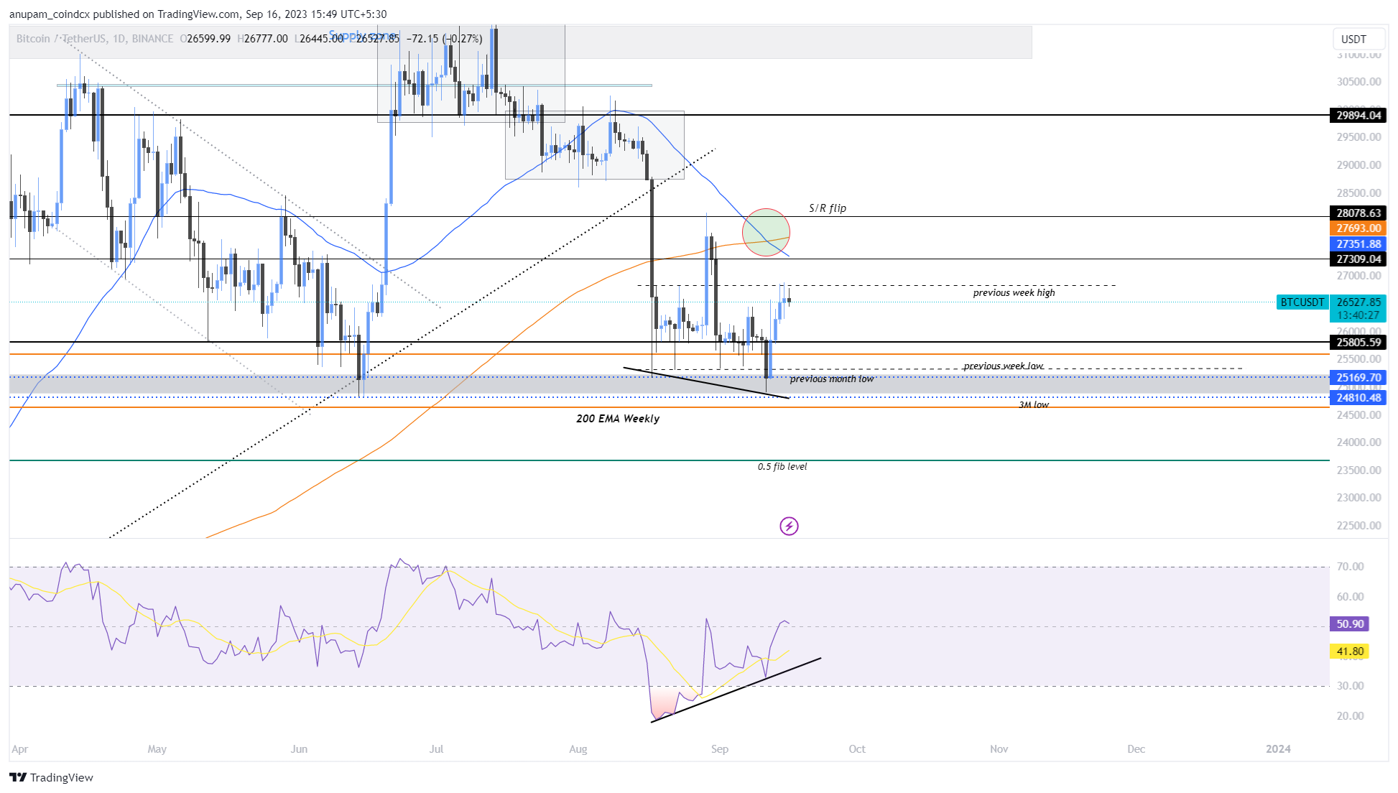Image resolution: width=1398 pixels, height=793 pixels.
Task: Click the Dec label on time axis
Action: pos(1137,749)
